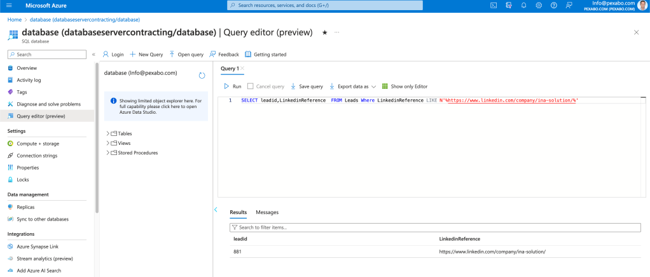Save query to file

click(x=307, y=86)
